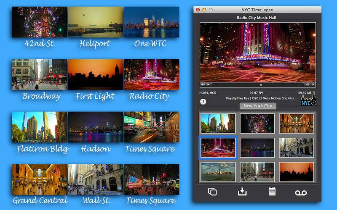The image size is (337, 210).
Task: Select small Flatiron thumbnail in the app grid
Action: click(x=218, y=123)
